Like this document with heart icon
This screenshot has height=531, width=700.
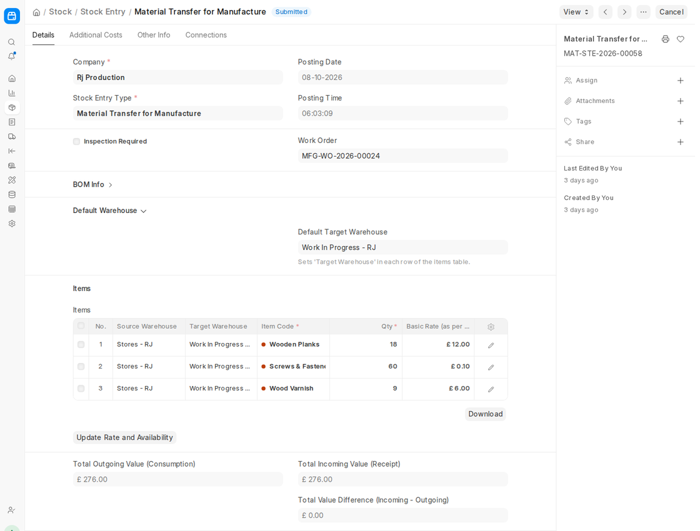[681, 39]
